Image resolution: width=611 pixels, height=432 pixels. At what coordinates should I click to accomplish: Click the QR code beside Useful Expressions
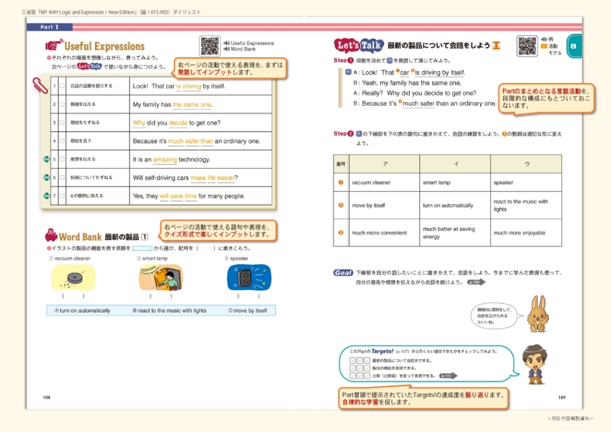209,46
